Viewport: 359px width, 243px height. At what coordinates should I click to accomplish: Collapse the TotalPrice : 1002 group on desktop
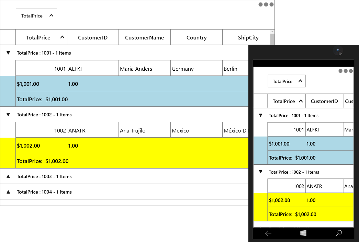click(x=8, y=115)
